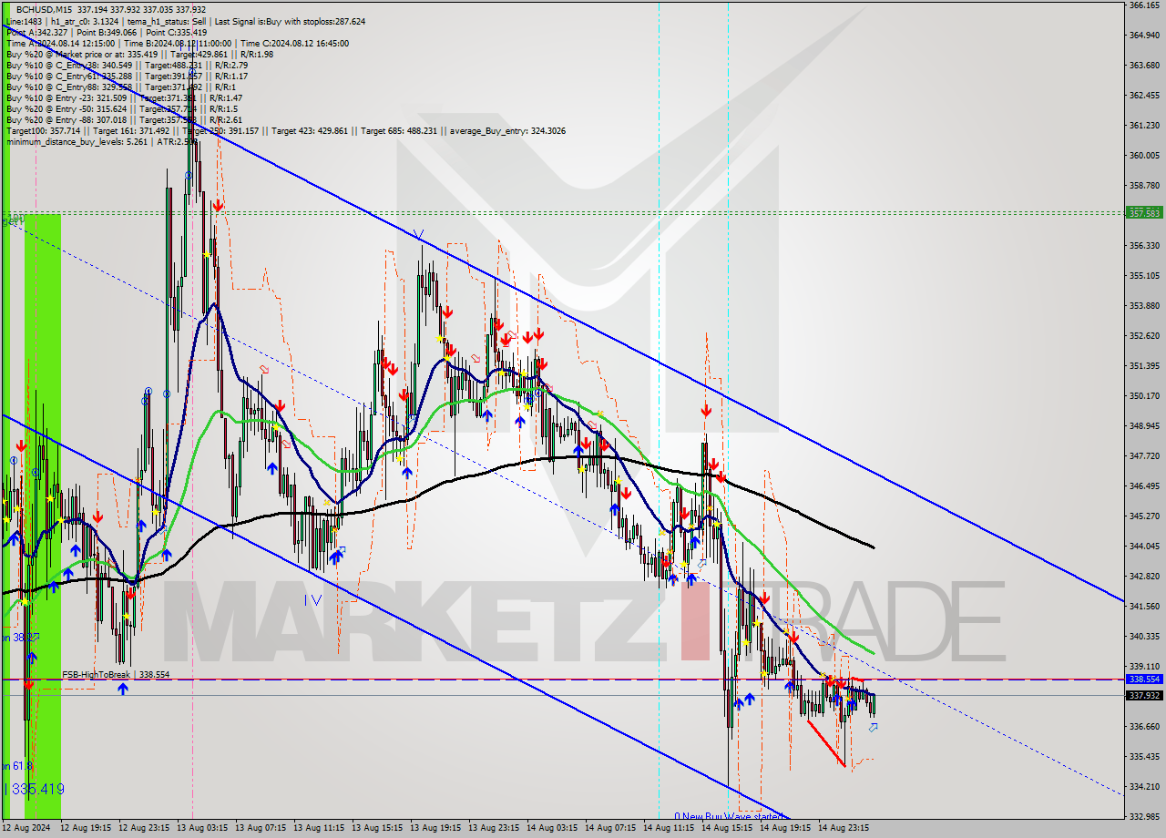Screen dimensions: 1166x838
Task: Click the 341.560 price axis label
Action: [x=1144, y=607]
